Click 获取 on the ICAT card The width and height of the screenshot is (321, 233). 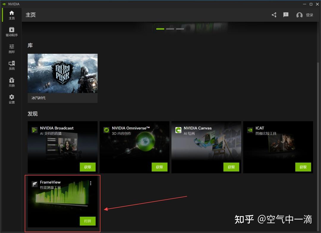303,167
